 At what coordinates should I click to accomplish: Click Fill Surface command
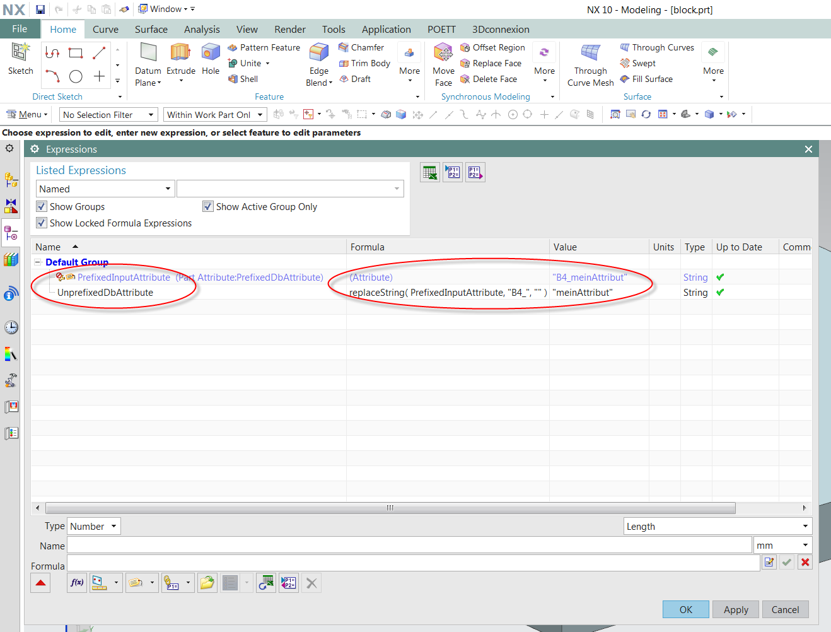click(x=646, y=79)
